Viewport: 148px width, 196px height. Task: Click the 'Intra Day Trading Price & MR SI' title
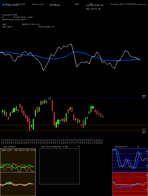pos(60,147)
